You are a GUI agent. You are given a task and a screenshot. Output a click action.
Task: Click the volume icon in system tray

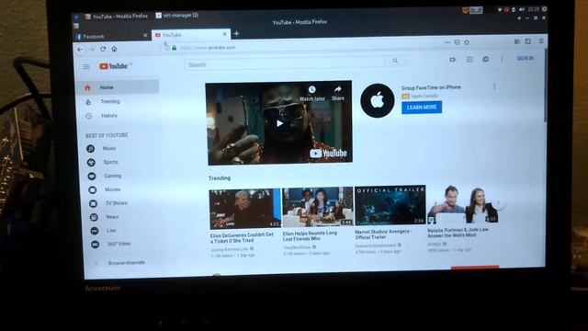point(521,9)
